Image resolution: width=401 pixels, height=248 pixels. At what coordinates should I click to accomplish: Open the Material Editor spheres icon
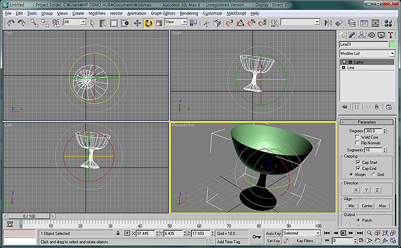(x=388, y=23)
